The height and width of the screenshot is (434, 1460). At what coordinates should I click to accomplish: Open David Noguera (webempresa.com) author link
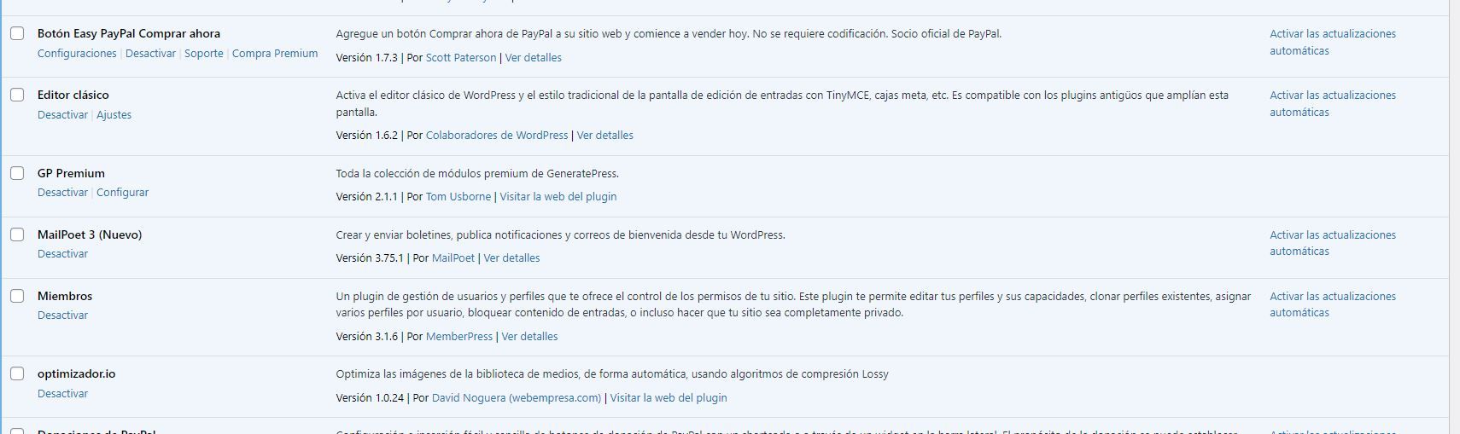517,397
